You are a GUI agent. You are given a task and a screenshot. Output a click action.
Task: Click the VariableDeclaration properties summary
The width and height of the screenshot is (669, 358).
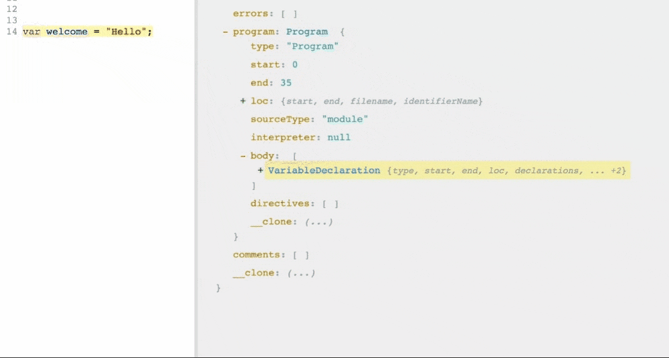click(x=506, y=171)
